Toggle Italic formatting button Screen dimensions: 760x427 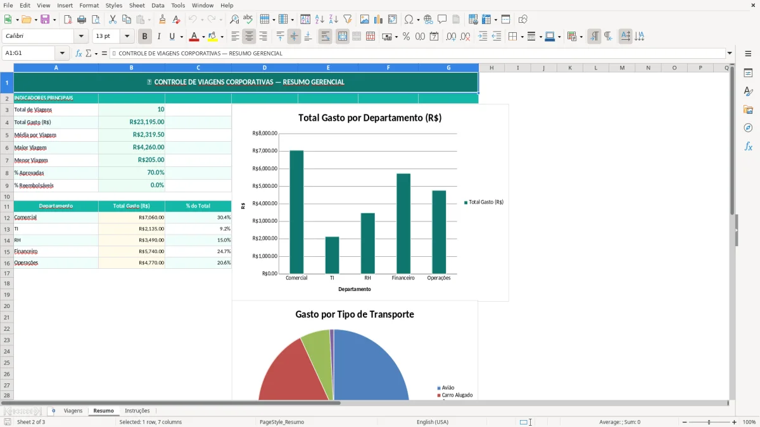click(159, 37)
